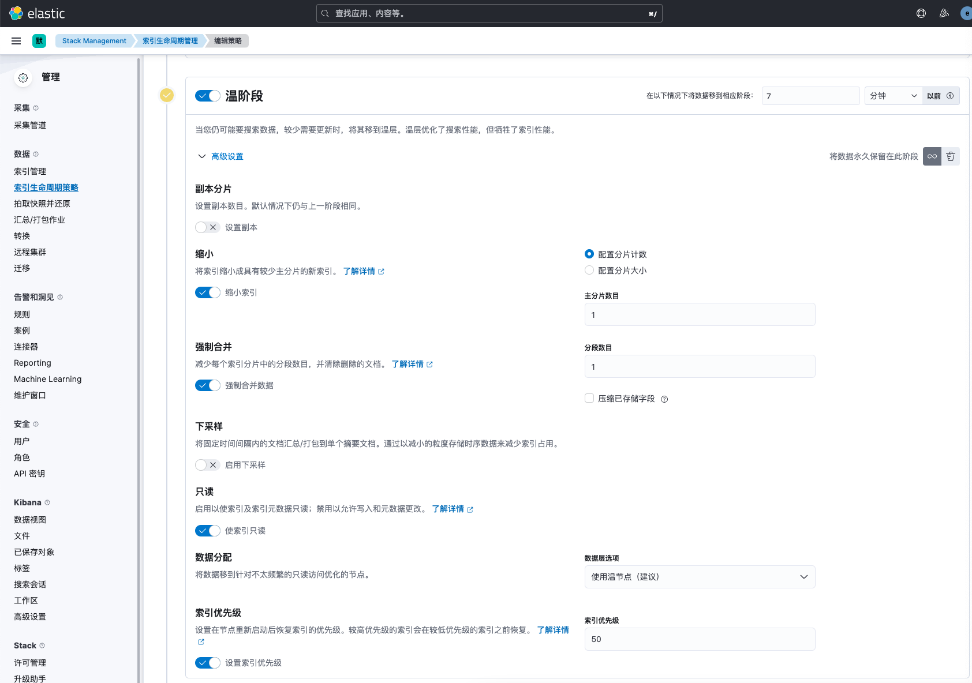This screenshot has width=972, height=683.
Task: Open Machine Learning in the sidebar
Action: (x=48, y=379)
